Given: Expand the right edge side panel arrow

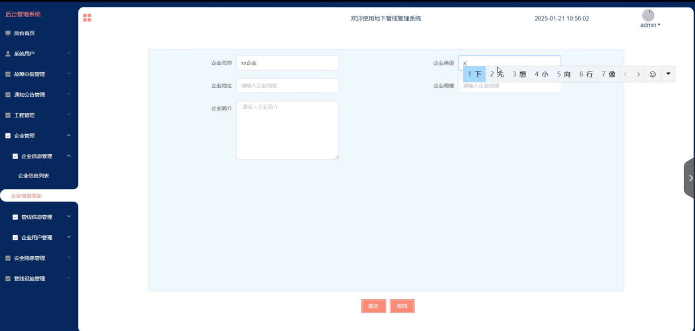Looking at the screenshot, I should coord(690,178).
